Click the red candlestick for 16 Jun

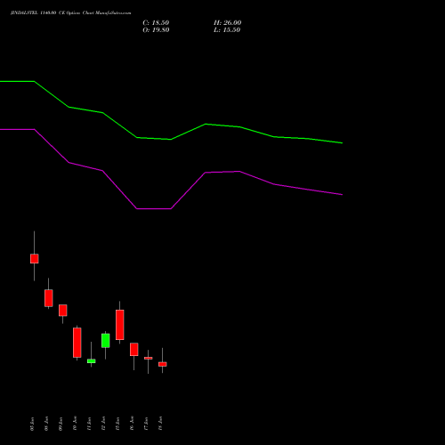point(134,349)
